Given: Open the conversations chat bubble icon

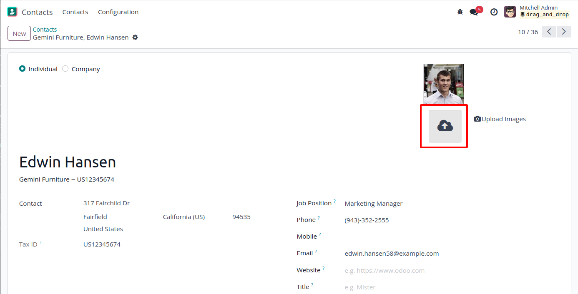Looking at the screenshot, I should point(474,12).
